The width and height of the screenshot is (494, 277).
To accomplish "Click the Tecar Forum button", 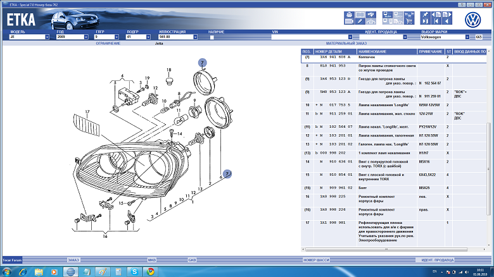I will tap(12, 260).
